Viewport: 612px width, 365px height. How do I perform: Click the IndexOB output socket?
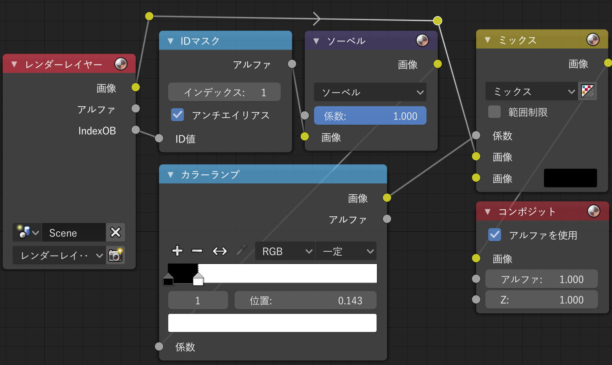click(136, 129)
